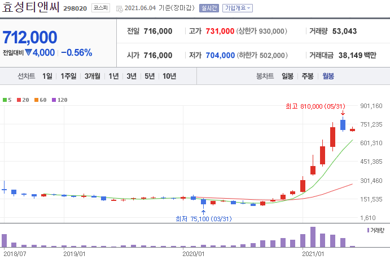Viewport: 390px width, 260px height.
Task: Click the 151,535 y-axis label
Action: (371, 199)
